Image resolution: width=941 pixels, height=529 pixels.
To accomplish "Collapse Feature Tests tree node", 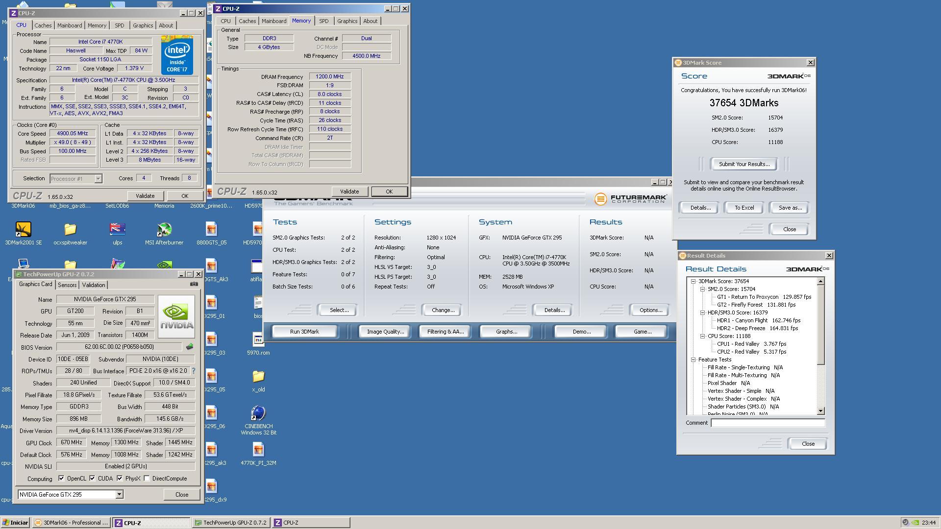I will pyautogui.click(x=693, y=360).
